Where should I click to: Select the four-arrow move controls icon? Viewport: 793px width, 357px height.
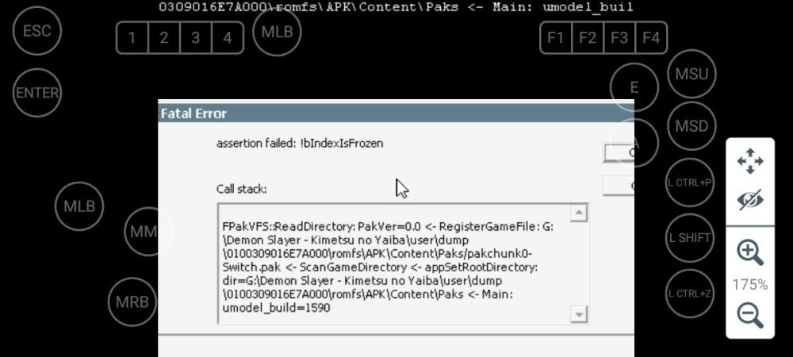tap(749, 161)
